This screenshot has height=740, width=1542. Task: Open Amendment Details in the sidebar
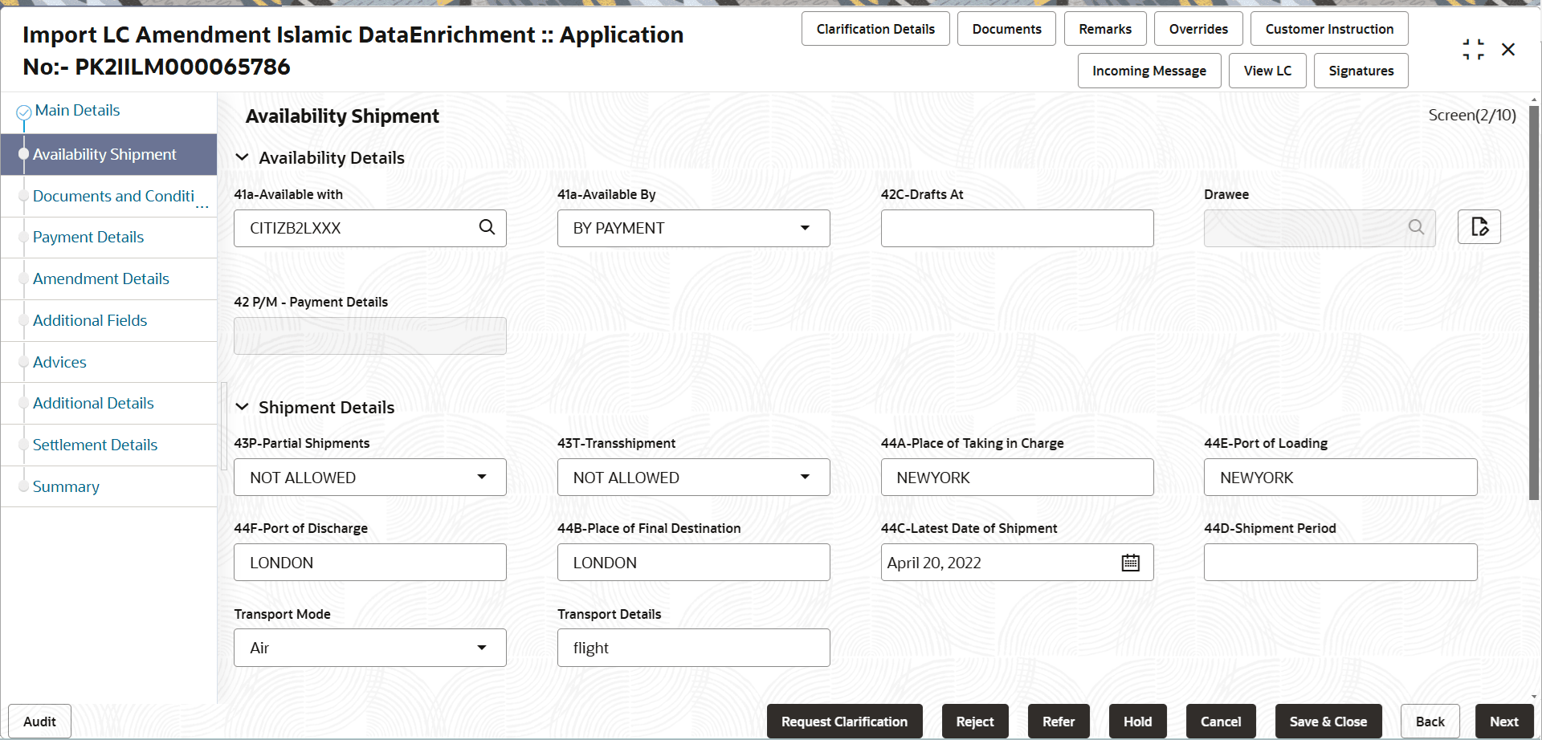101,279
